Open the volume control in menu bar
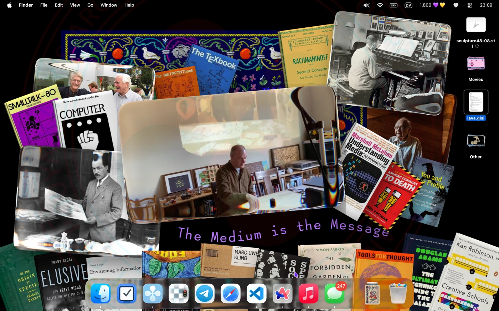Viewport: 499px width, 311px height. coord(366,5)
